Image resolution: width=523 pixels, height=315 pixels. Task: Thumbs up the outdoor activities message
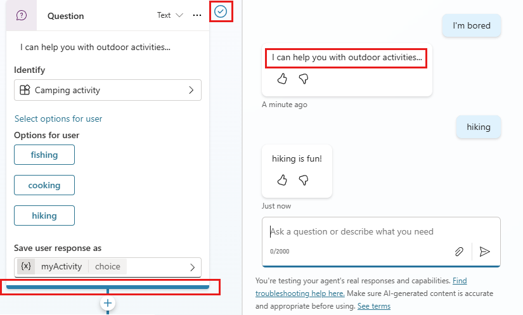[x=283, y=79]
